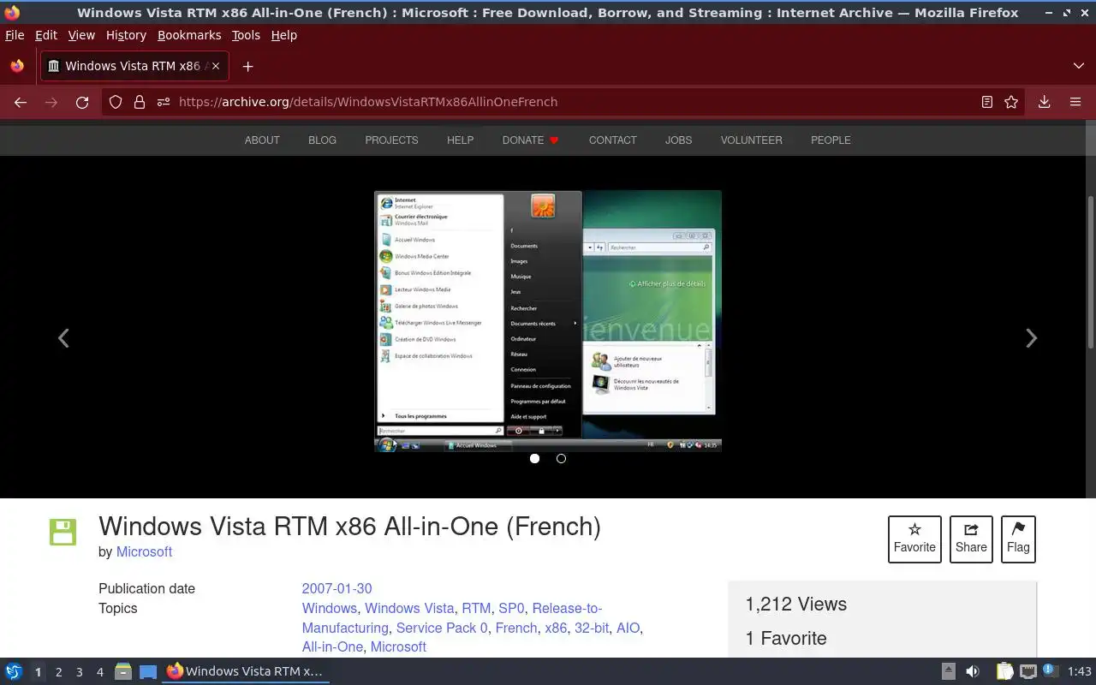The width and height of the screenshot is (1096, 685).
Task: Click the page vertical scrollbar
Action: coord(1090,272)
